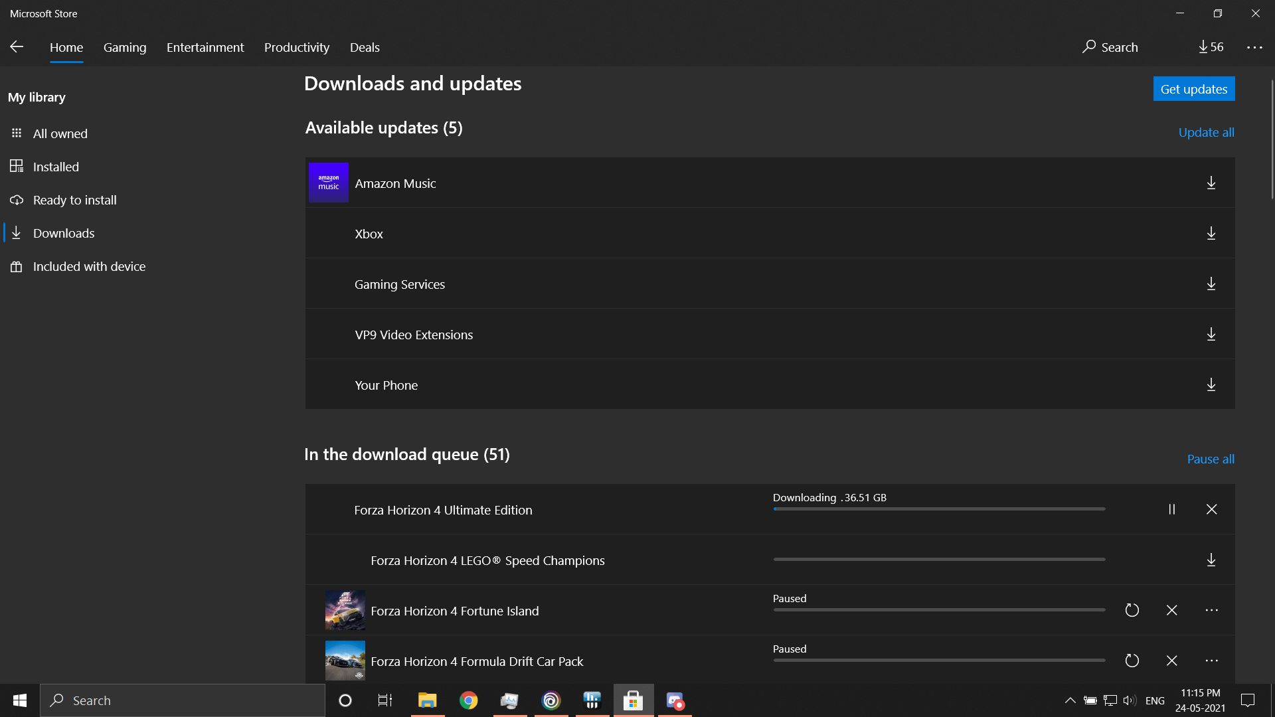
Task: Click Ultimate Edition download progress bar
Action: click(939, 509)
